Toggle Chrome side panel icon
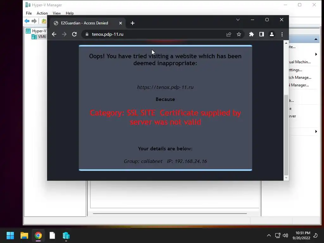The height and width of the screenshot is (243, 324). (262, 34)
